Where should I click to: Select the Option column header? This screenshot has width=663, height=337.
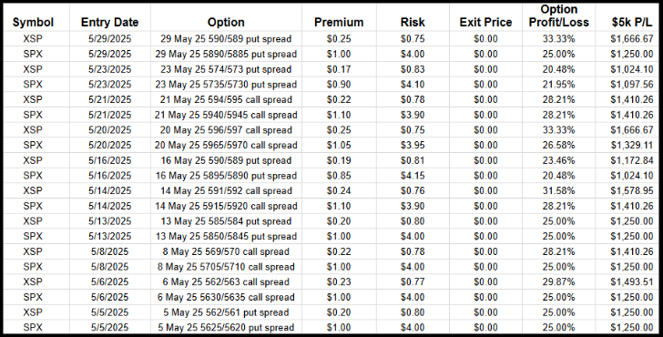click(226, 23)
